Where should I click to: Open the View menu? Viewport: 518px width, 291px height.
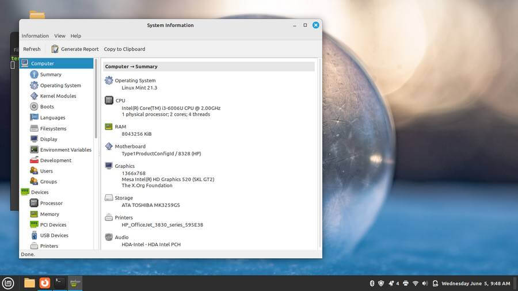coord(60,36)
